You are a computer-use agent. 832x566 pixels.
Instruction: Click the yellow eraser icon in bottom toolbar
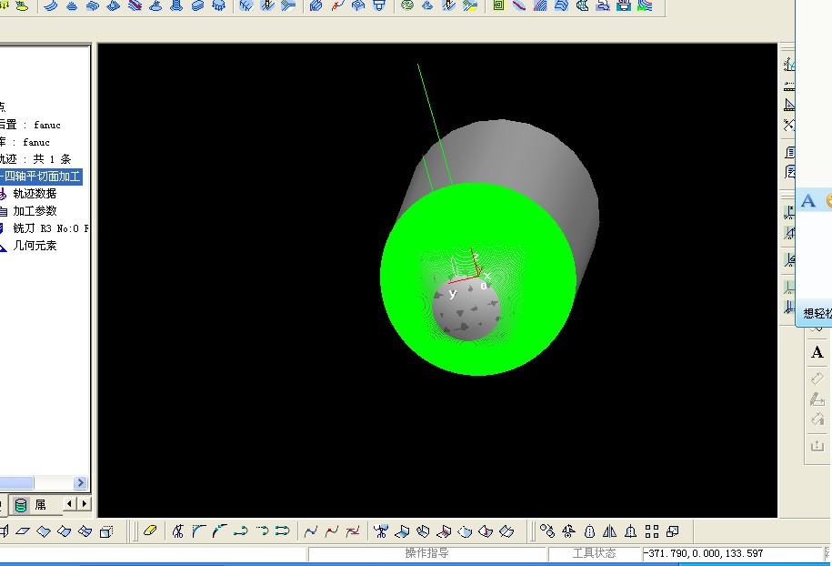point(151,531)
